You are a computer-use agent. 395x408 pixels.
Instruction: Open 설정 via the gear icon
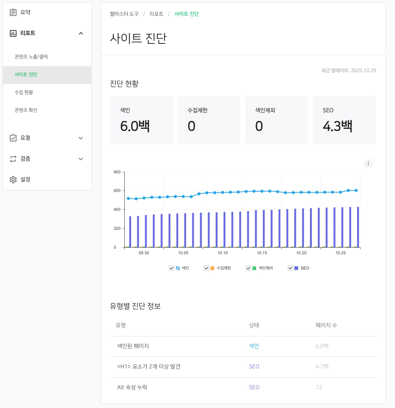[x=13, y=179]
